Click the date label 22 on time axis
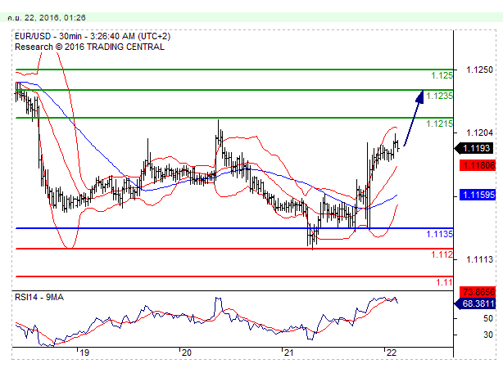The height and width of the screenshot is (373, 503). click(x=392, y=353)
